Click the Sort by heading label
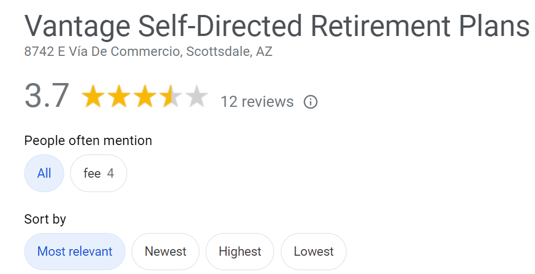 point(45,219)
